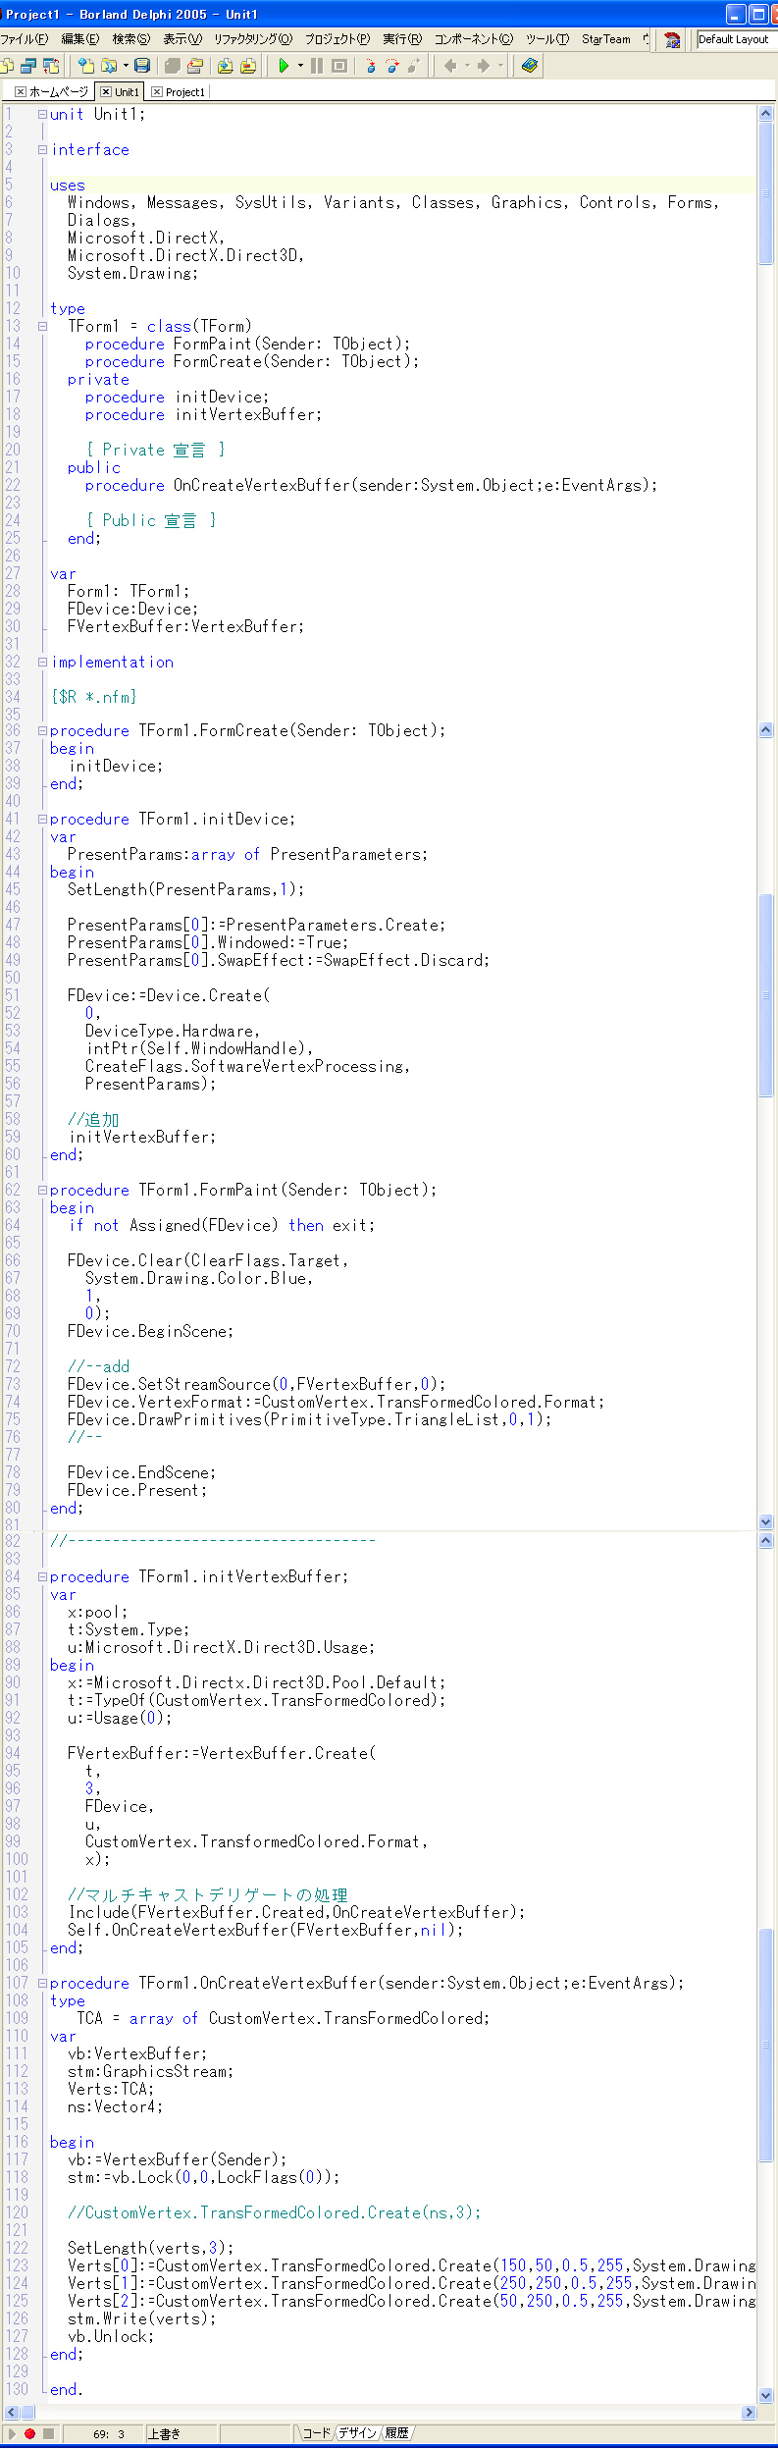Click the Trace Into debug icon
This screenshot has height=2449, width=778.
(370, 66)
